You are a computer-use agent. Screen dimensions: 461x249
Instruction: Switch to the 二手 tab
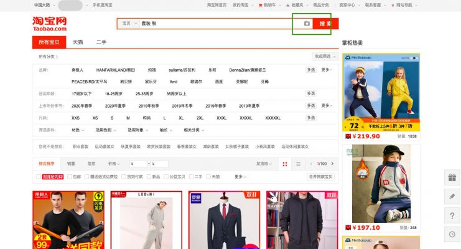[101, 42]
